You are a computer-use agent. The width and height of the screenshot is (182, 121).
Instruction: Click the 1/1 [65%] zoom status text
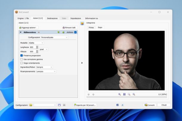coord(163,94)
